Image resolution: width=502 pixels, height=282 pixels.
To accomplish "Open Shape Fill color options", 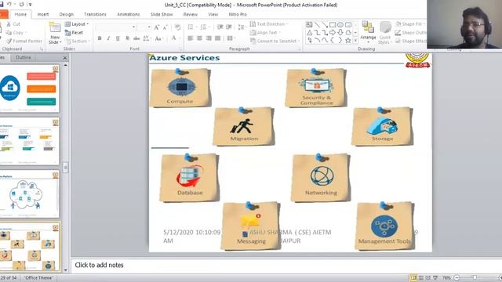I will click(x=410, y=24).
